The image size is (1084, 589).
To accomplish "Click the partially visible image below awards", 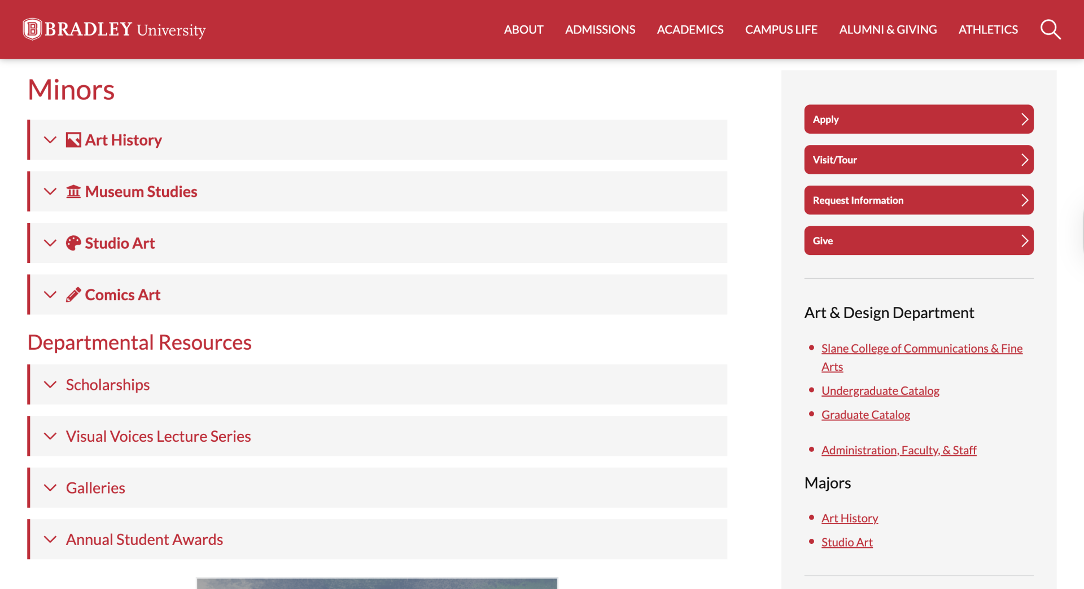I will pyautogui.click(x=377, y=583).
